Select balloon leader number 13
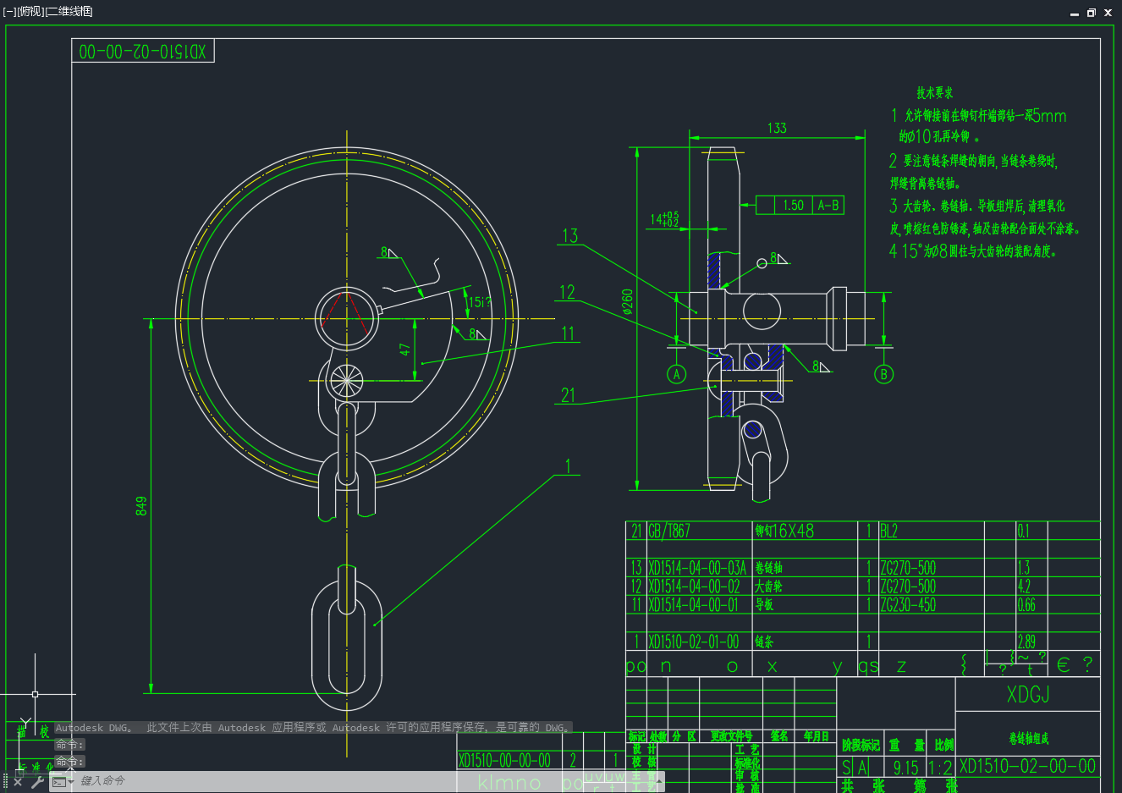 tap(569, 235)
